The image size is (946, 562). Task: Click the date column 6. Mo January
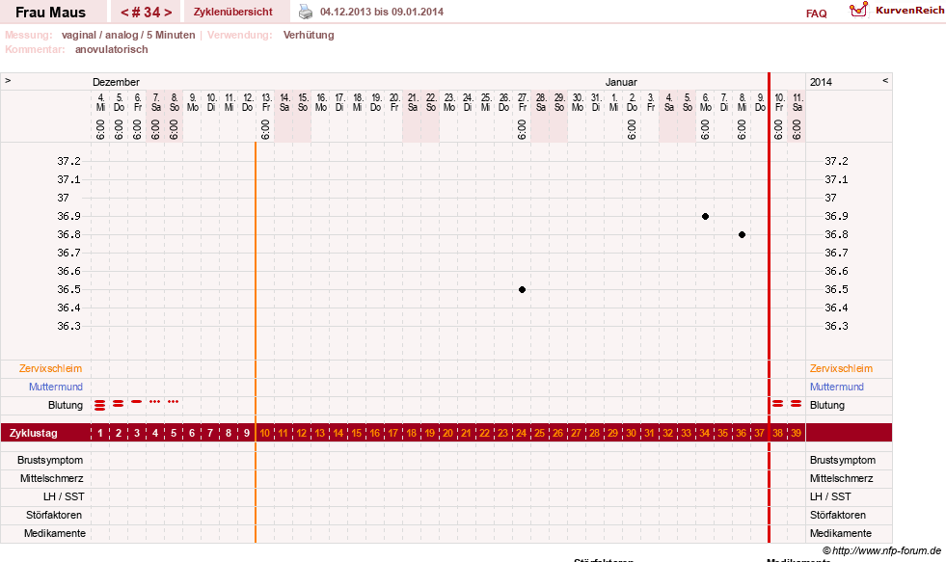tap(705, 102)
